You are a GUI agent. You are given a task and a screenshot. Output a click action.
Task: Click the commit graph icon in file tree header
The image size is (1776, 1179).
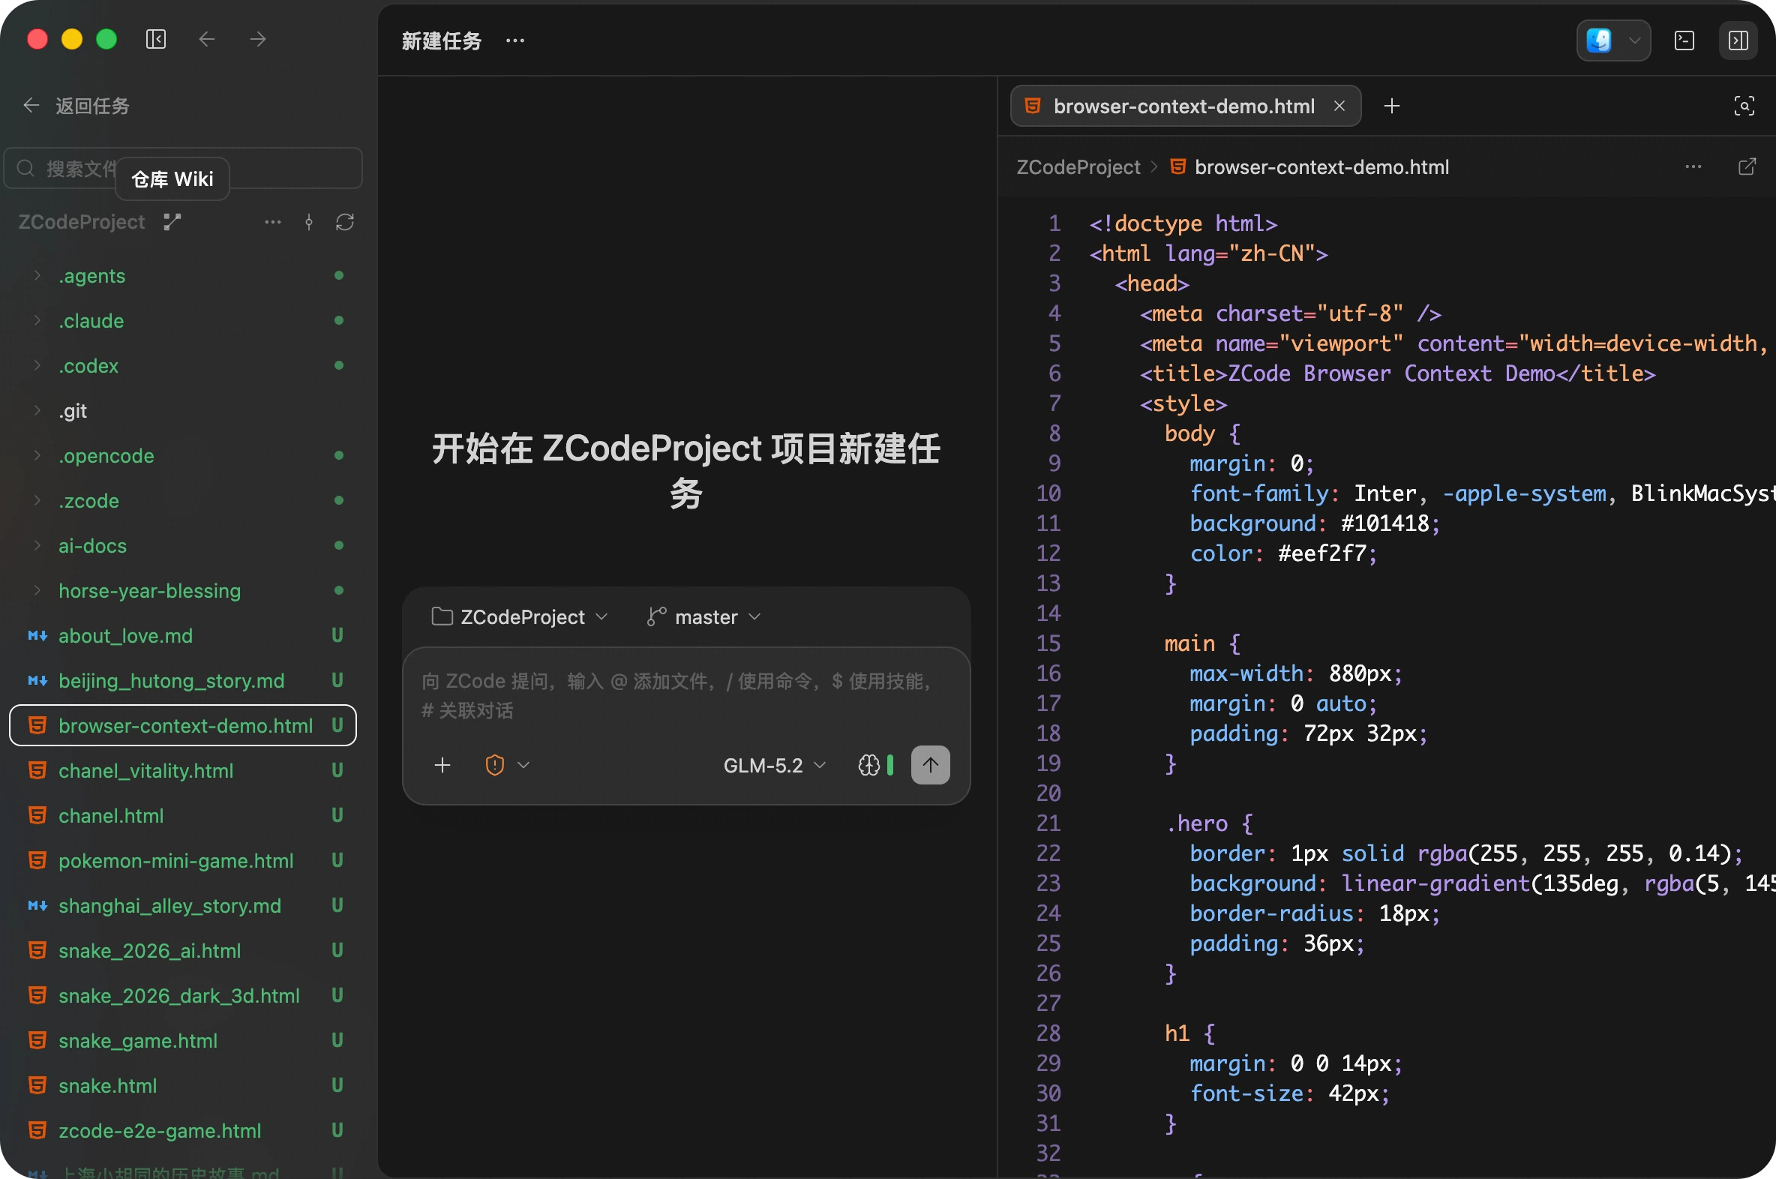tap(309, 222)
